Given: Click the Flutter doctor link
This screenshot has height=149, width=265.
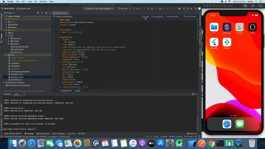Looking at the screenshot, I should [190, 17].
